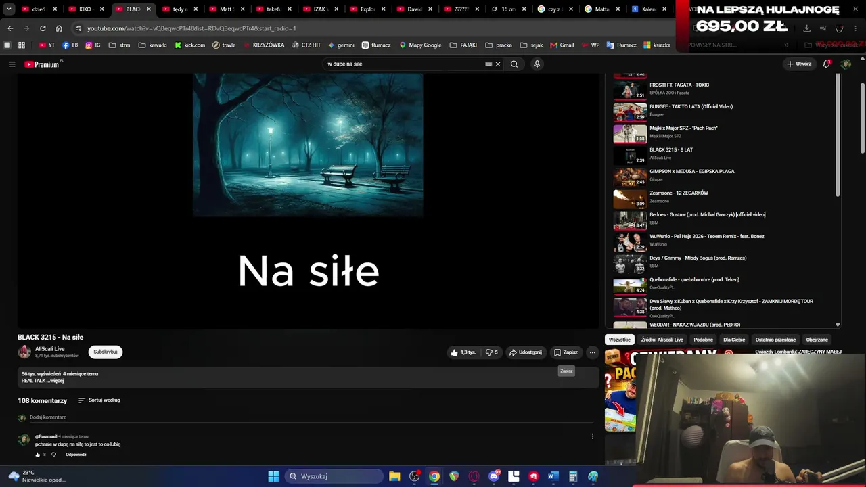
Task: Open Discord from taskbar
Action: (494, 476)
